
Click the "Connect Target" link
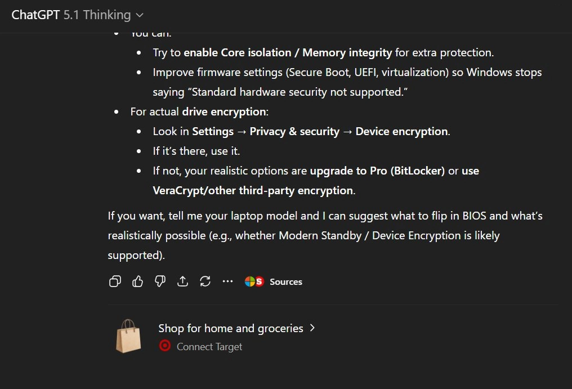(209, 347)
